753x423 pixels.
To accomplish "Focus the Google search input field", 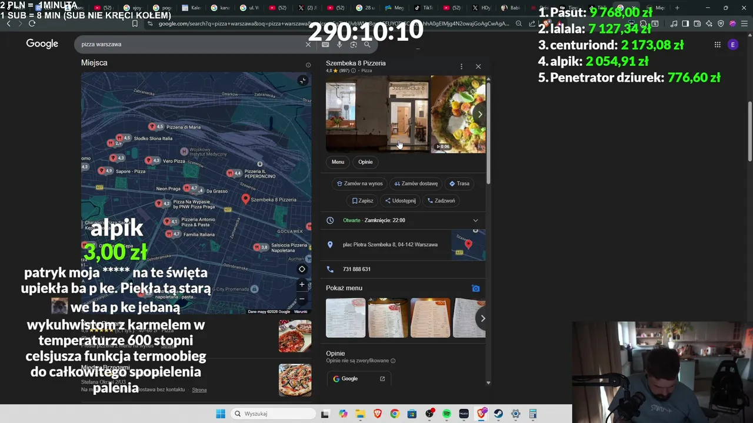I will (x=191, y=44).
